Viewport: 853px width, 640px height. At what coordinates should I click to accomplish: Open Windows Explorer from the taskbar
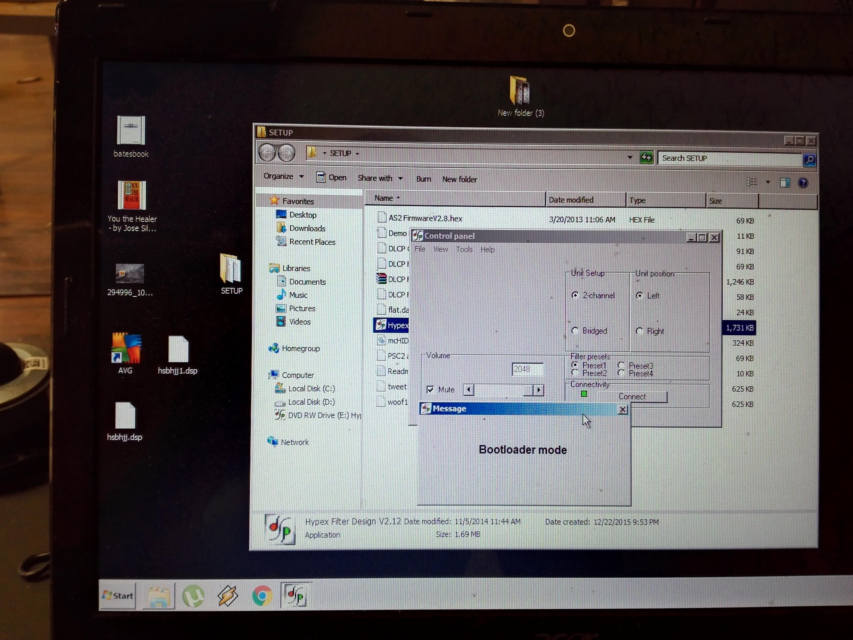[159, 596]
